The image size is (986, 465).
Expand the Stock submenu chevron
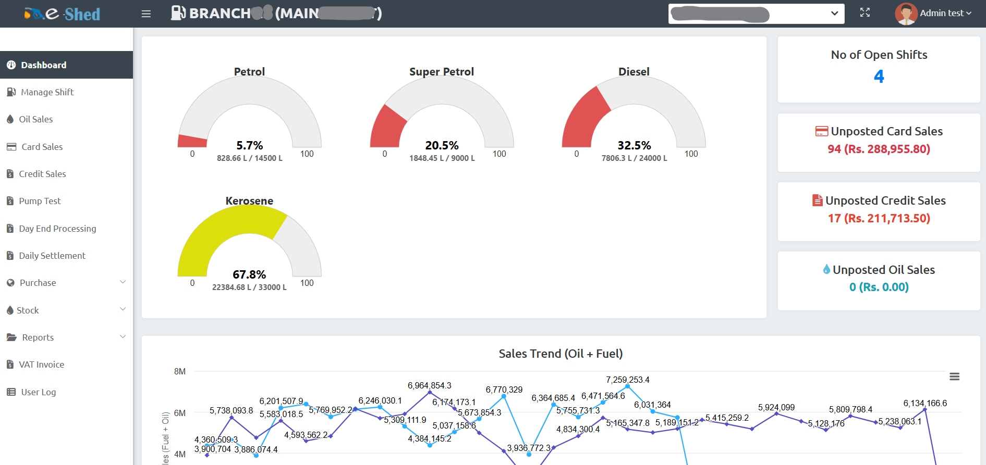pyautogui.click(x=123, y=309)
